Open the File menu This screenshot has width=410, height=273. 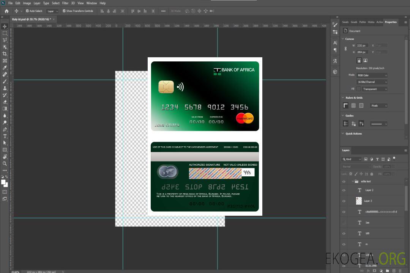coord(11,3)
